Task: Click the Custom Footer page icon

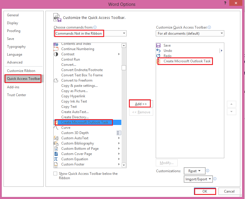Action: [x=56, y=164]
